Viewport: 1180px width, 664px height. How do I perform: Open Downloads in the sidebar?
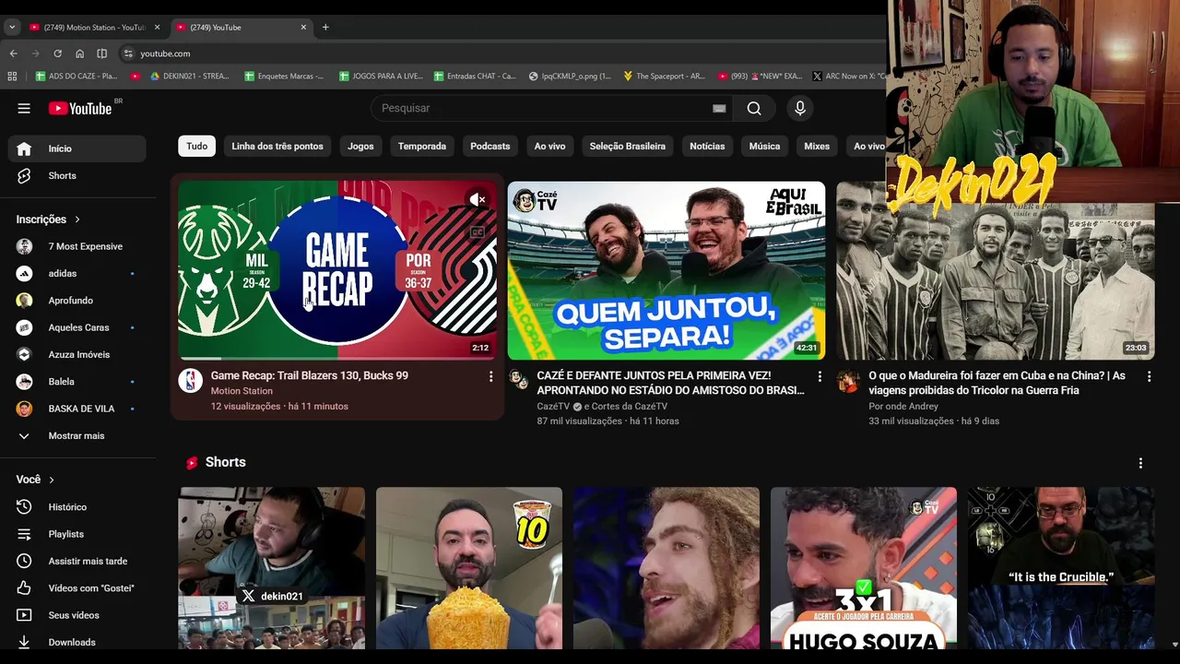coord(77,642)
